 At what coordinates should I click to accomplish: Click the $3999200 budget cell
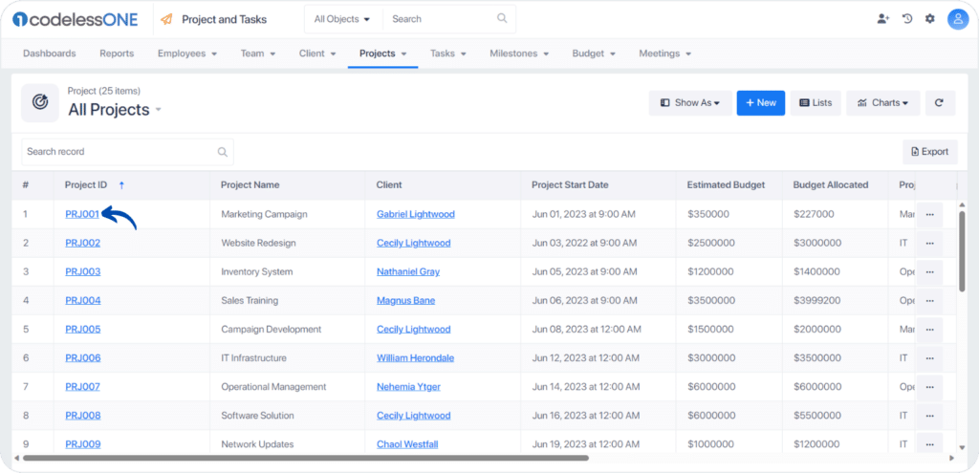coord(817,300)
